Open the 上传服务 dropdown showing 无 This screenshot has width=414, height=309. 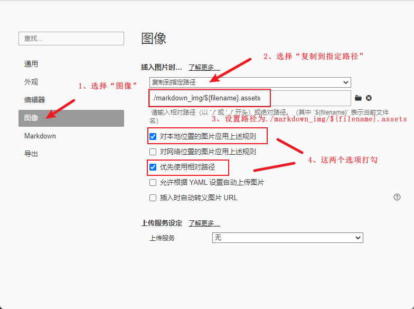(x=287, y=238)
